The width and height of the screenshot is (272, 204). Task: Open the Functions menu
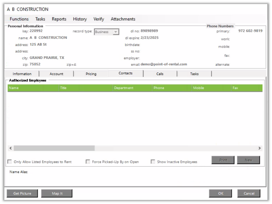pyautogui.click(x=19, y=19)
